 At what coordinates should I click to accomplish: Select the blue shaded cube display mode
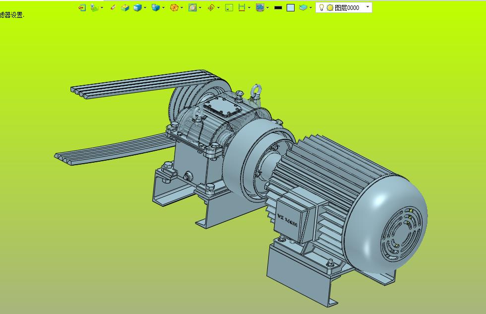(137, 7)
